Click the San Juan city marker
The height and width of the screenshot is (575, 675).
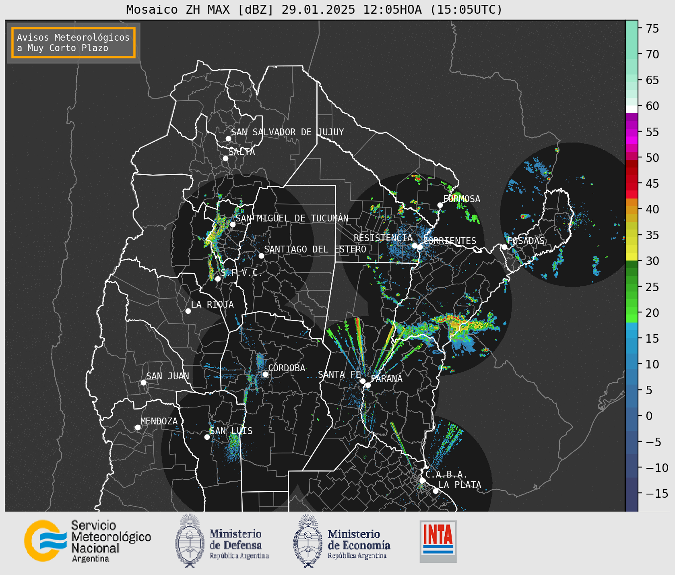143,383
